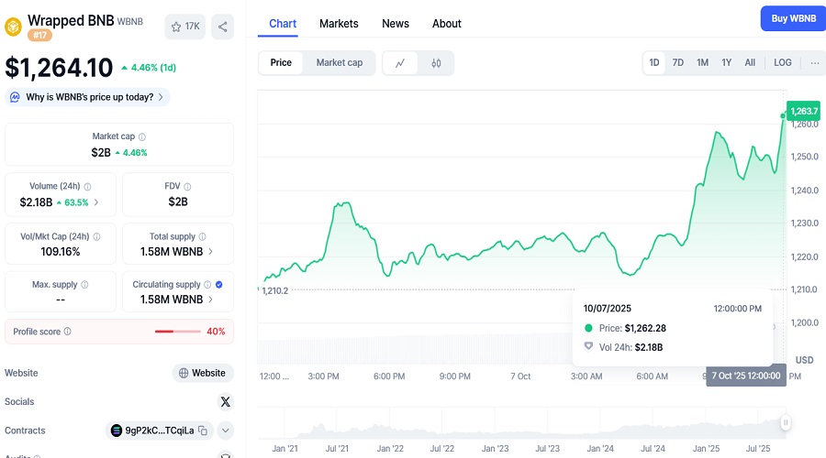Image resolution: width=826 pixels, height=458 pixels.
Task: Click Profile score info icon
Action: point(67,332)
